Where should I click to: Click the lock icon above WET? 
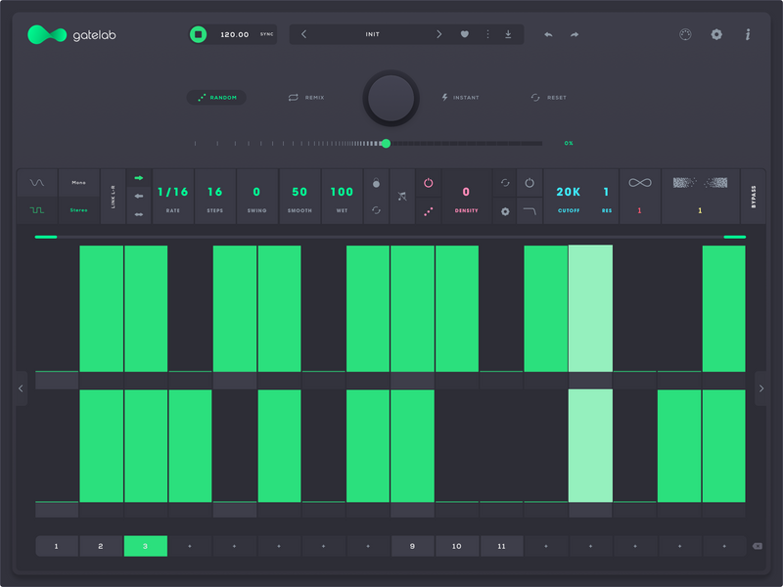click(377, 181)
